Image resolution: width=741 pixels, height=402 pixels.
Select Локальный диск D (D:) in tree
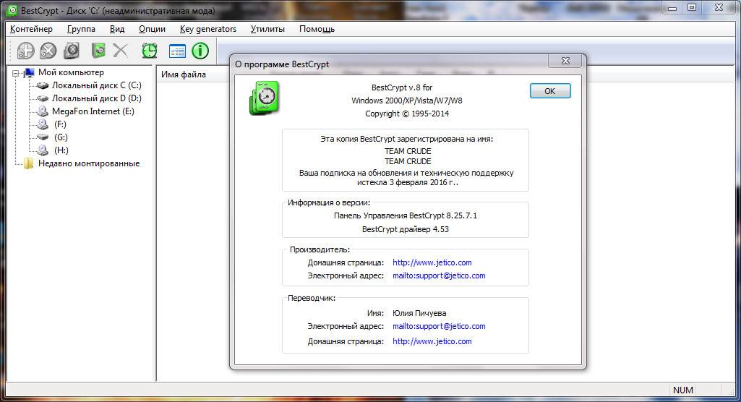(x=96, y=98)
